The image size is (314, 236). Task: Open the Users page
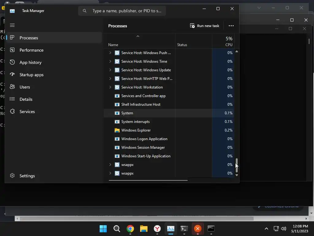[54, 87]
